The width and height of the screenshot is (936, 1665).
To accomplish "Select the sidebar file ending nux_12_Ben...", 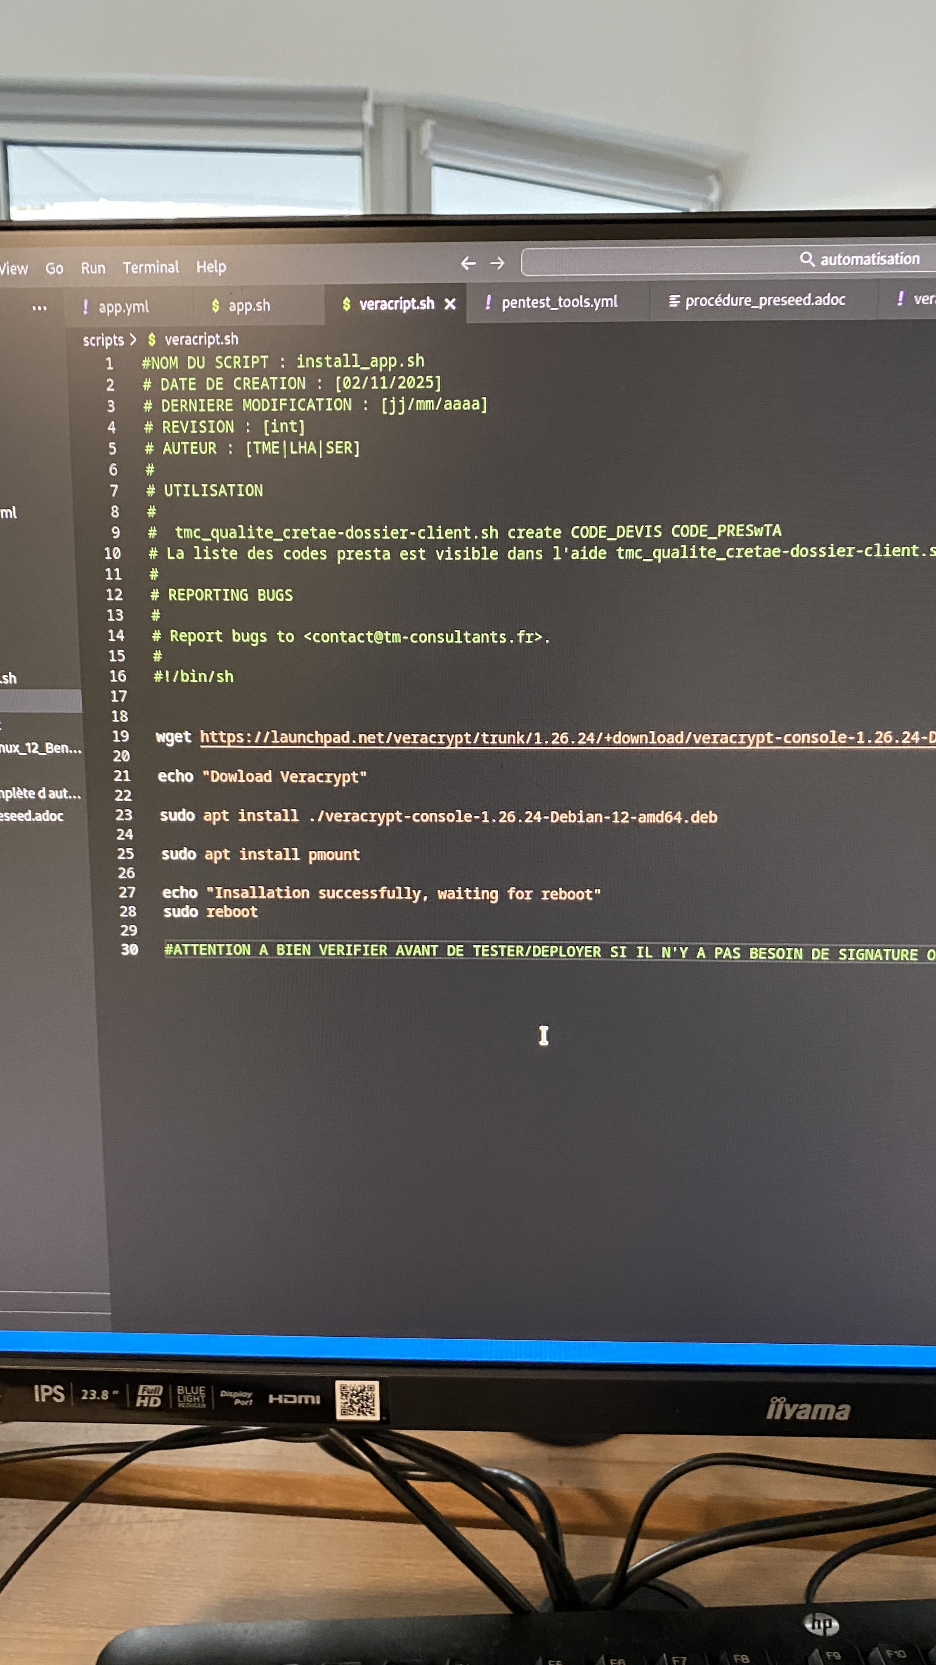I will 41,749.
